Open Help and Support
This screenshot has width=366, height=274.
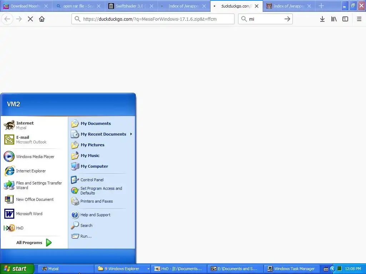[x=102, y=215]
